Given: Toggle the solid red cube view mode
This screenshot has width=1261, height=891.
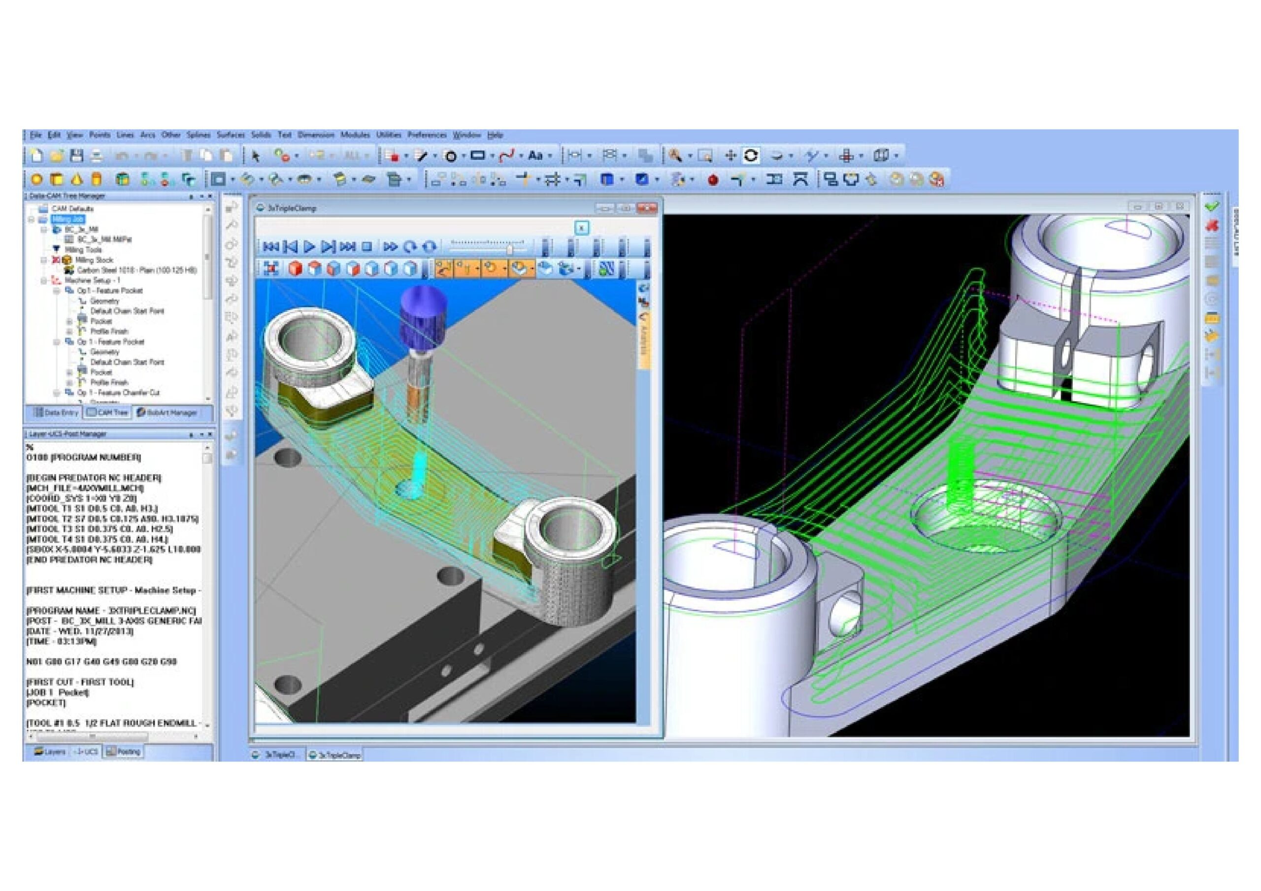Looking at the screenshot, I should click(x=296, y=268).
